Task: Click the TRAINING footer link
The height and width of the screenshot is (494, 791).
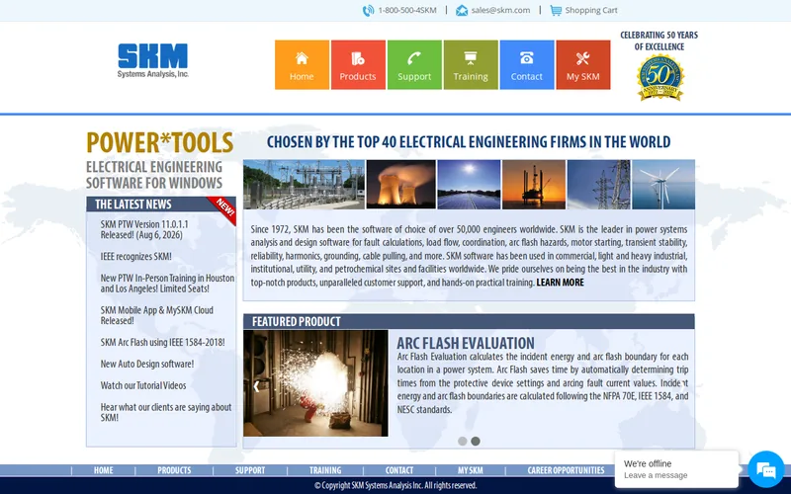Action: click(325, 470)
